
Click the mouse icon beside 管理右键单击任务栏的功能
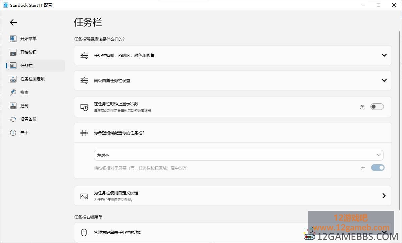[x=84, y=233]
